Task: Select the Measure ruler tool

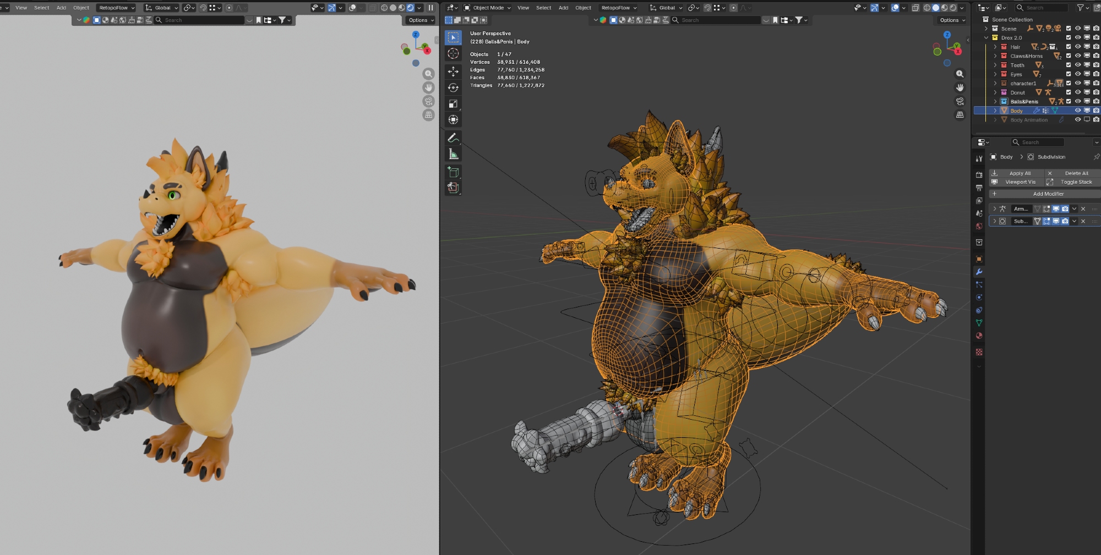Action: pyautogui.click(x=453, y=154)
